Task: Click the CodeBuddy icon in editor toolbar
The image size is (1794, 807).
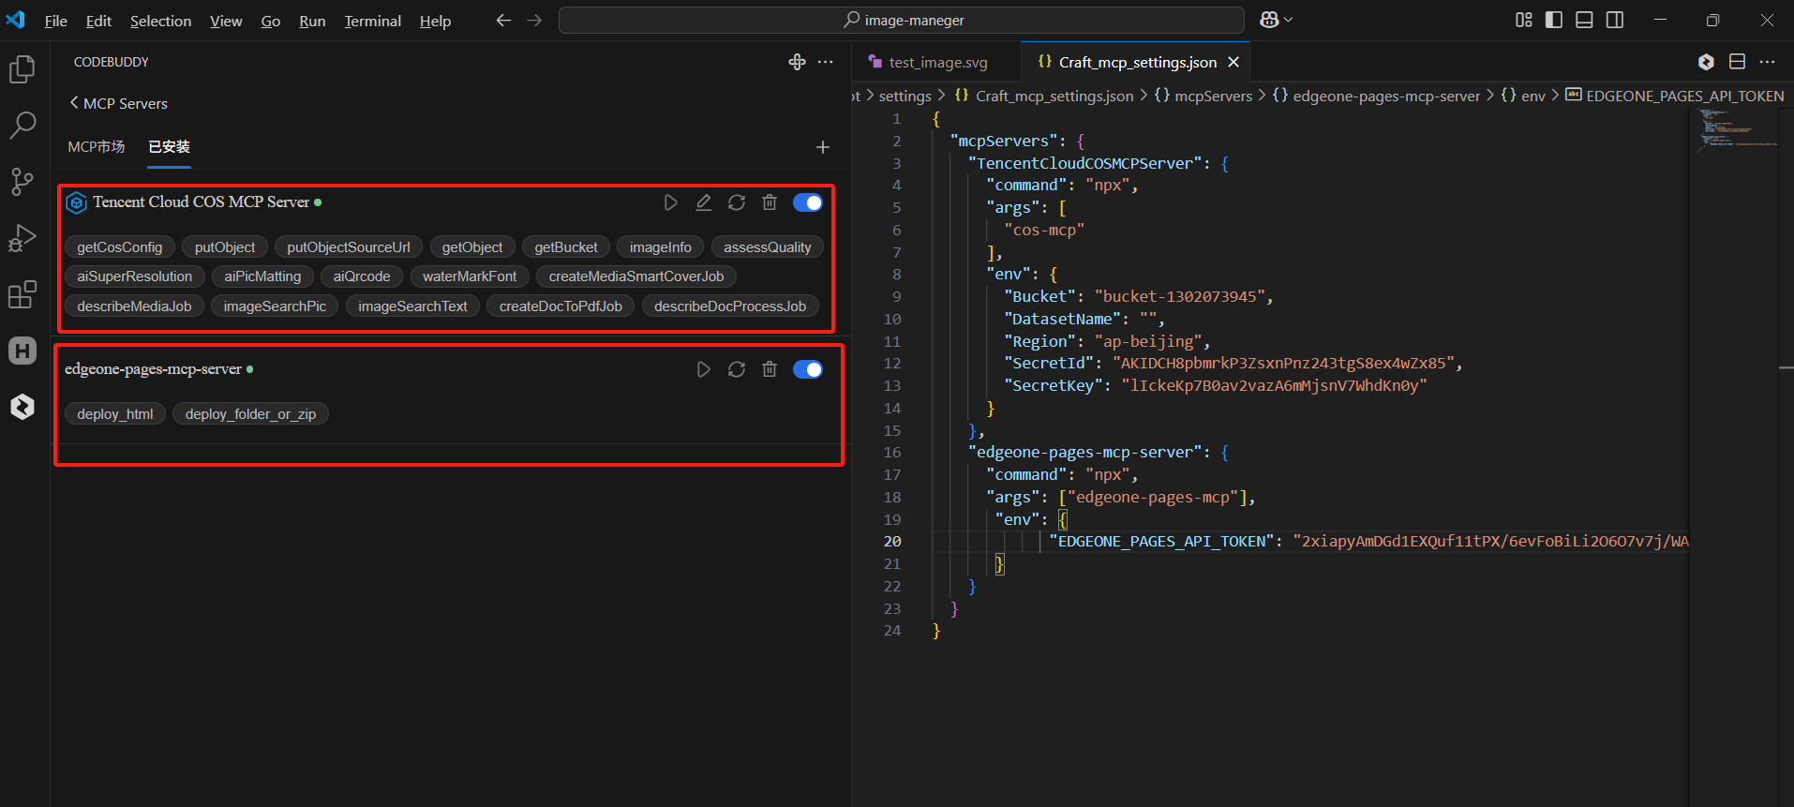Action: (1706, 62)
